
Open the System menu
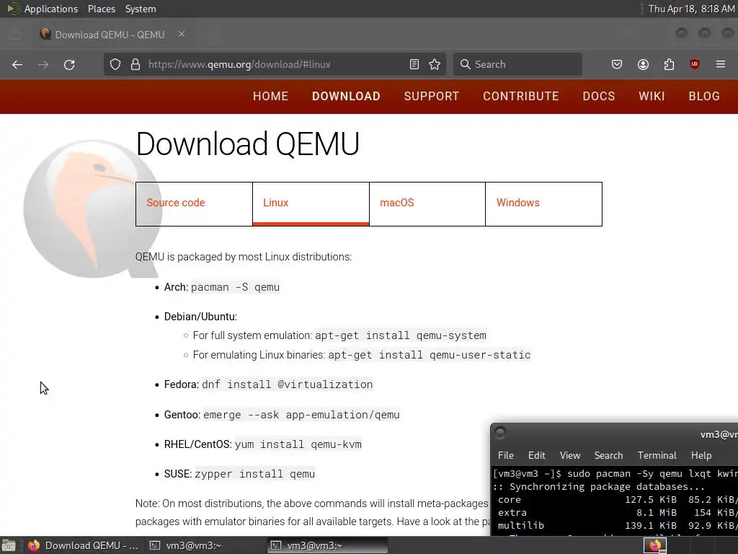[x=141, y=9]
